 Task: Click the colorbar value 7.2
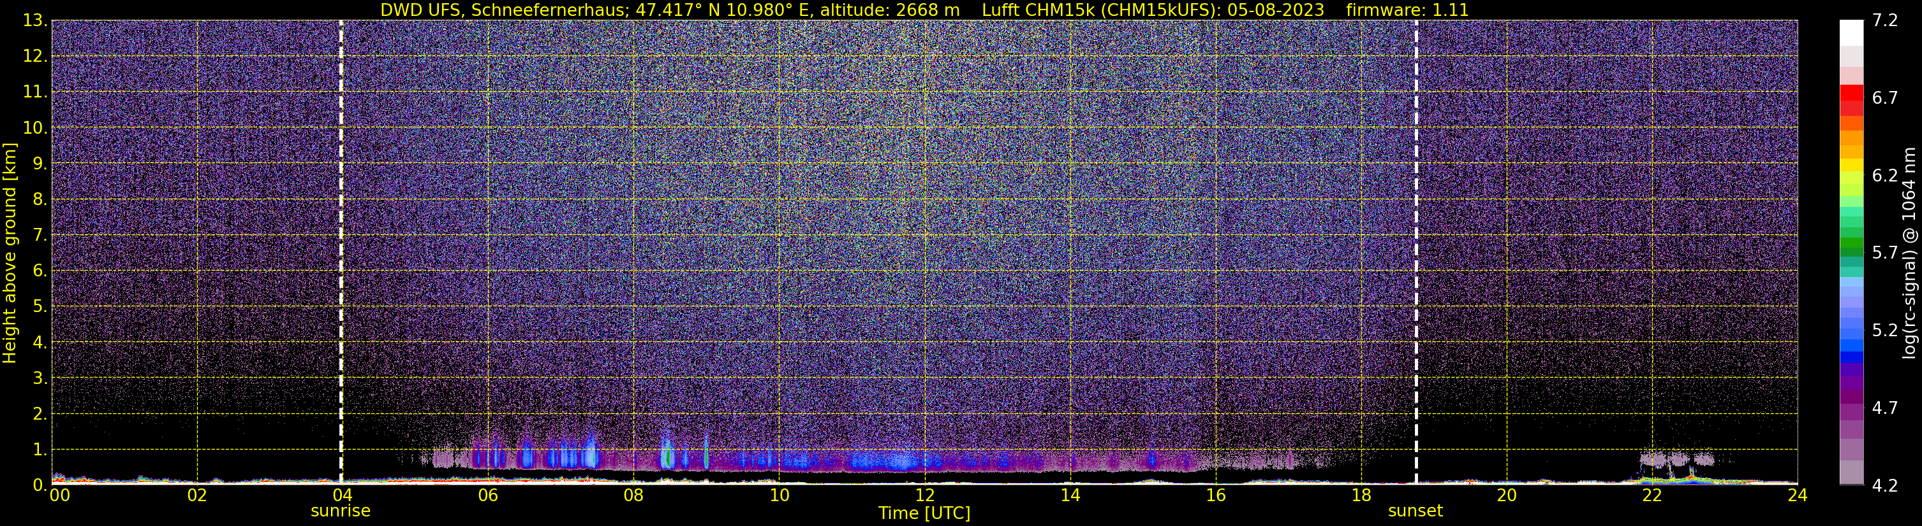point(1885,21)
